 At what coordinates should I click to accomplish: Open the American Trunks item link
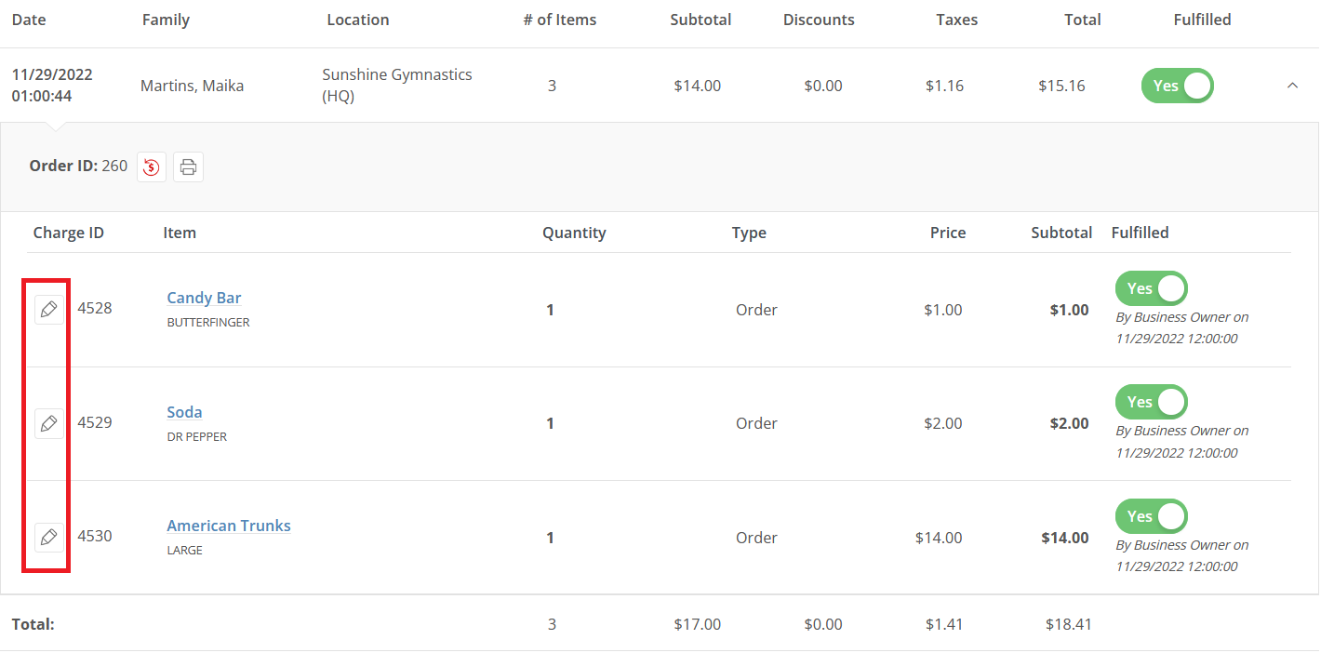(229, 526)
